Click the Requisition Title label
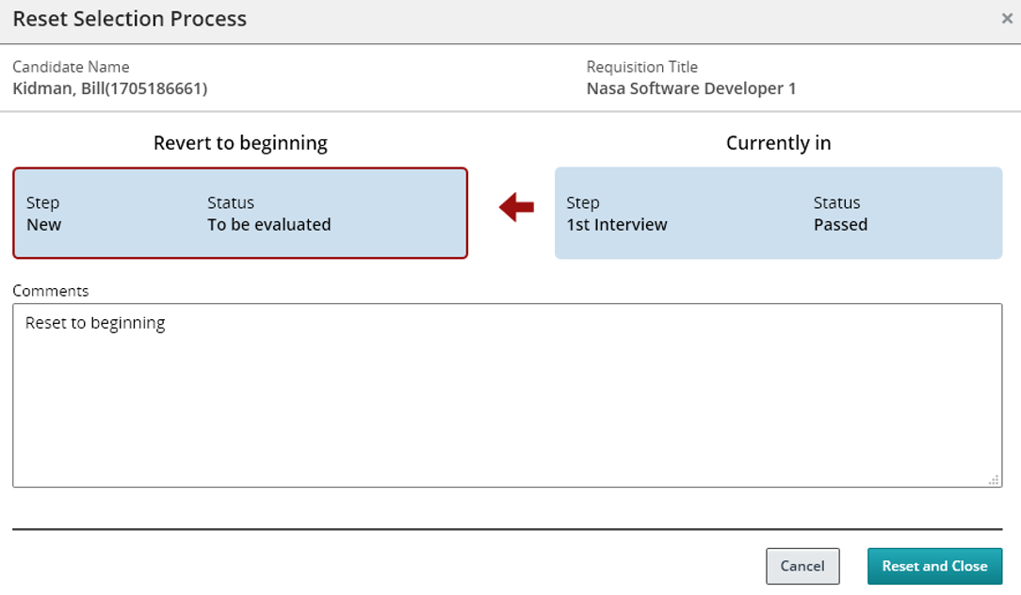 tap(642, 67)
